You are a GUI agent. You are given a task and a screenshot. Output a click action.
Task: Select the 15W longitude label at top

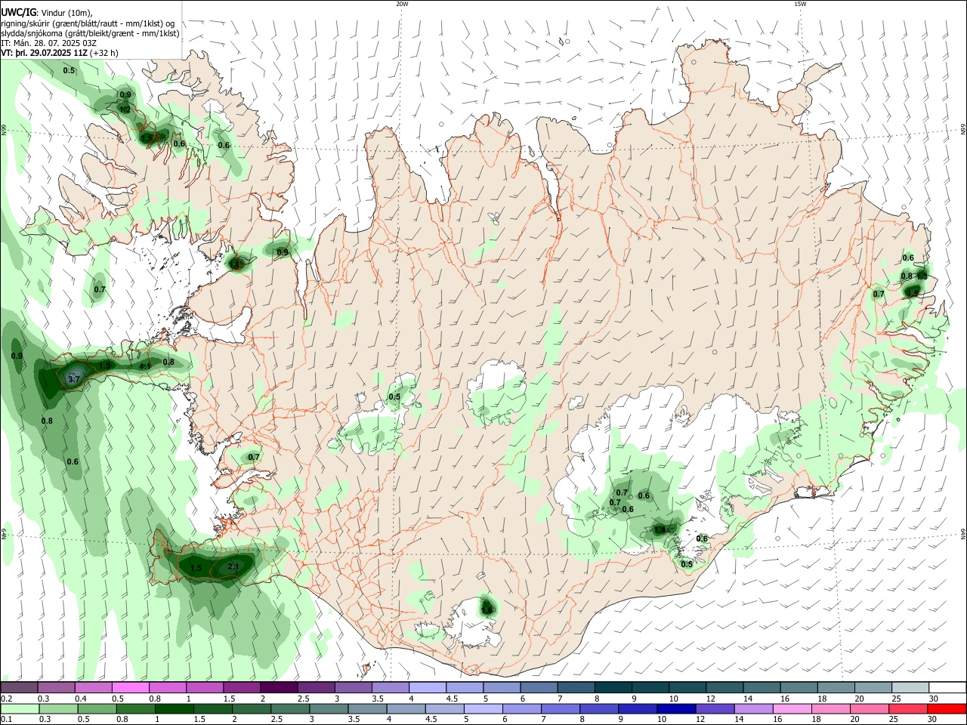(x=800, y=4)
